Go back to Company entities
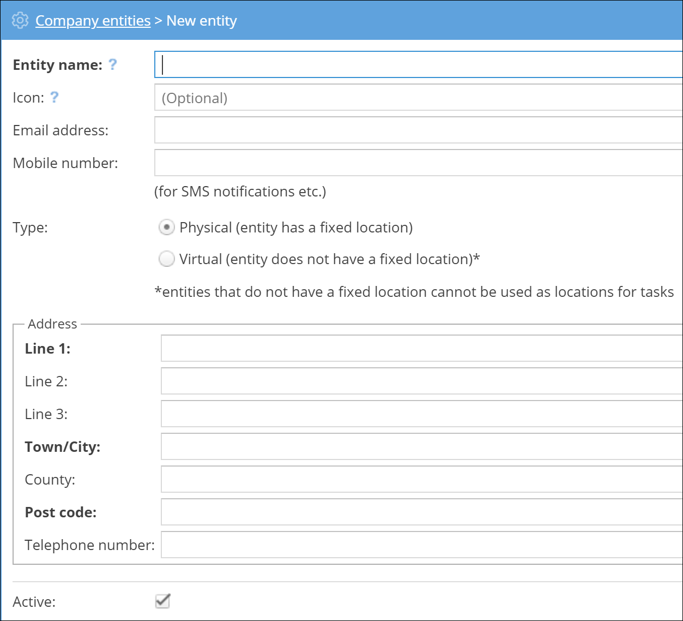683x621 pixels. pos(93,21)
